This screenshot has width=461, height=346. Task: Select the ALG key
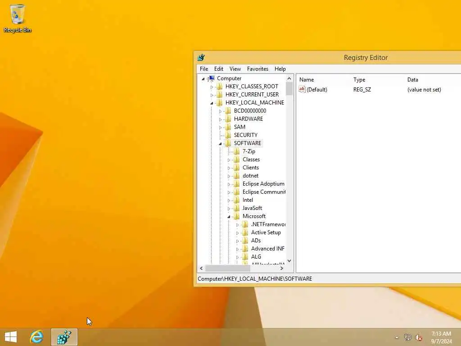point(256,257)
